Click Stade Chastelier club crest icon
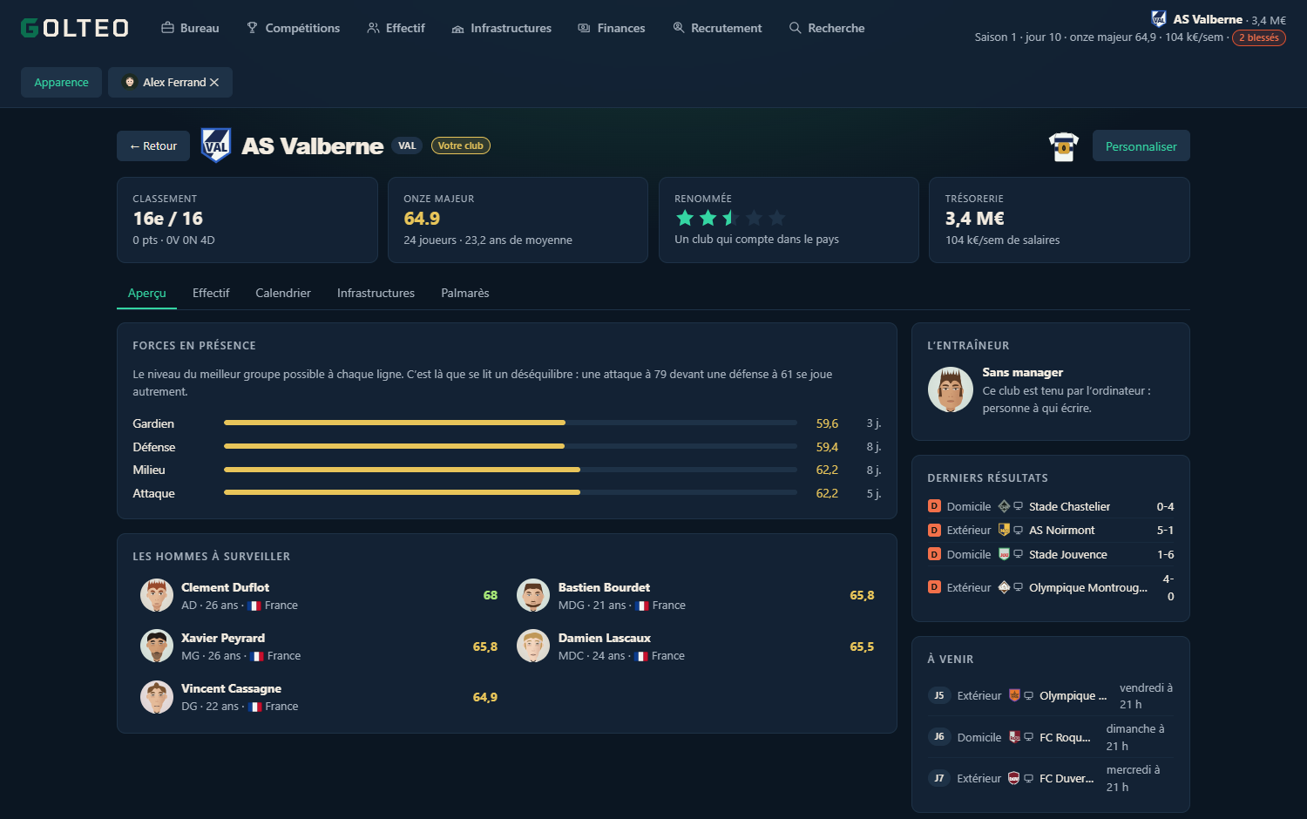This screenshot has height=819, width=1307. click(1004, 506)
